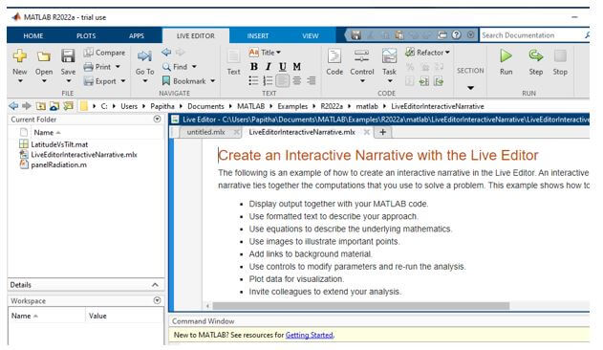Click the Find magnifier icon

[166, 67]
